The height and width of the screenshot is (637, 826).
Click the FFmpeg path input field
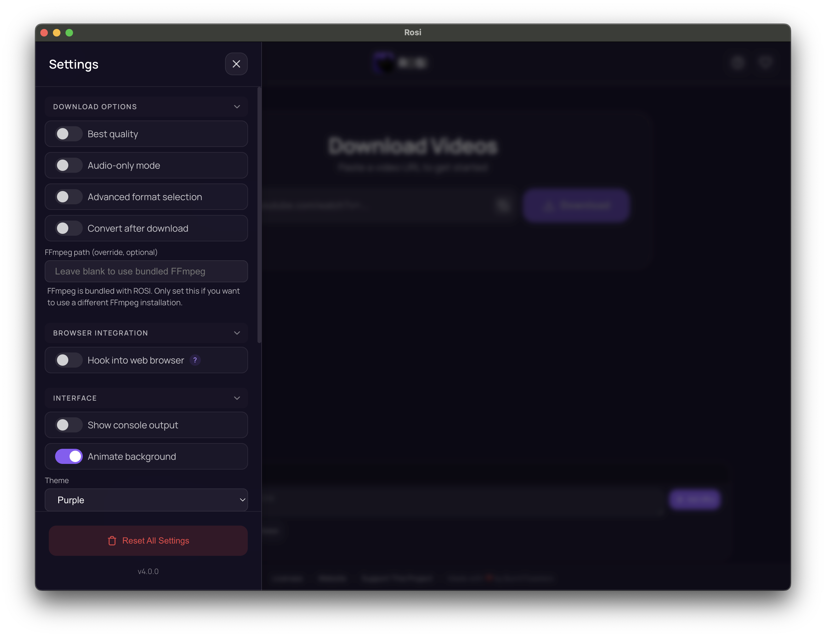click(146, 271)
